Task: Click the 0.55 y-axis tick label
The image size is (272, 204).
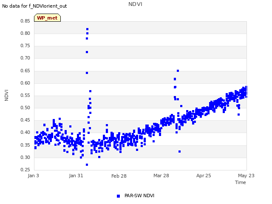Action: [x=25, y=95]
